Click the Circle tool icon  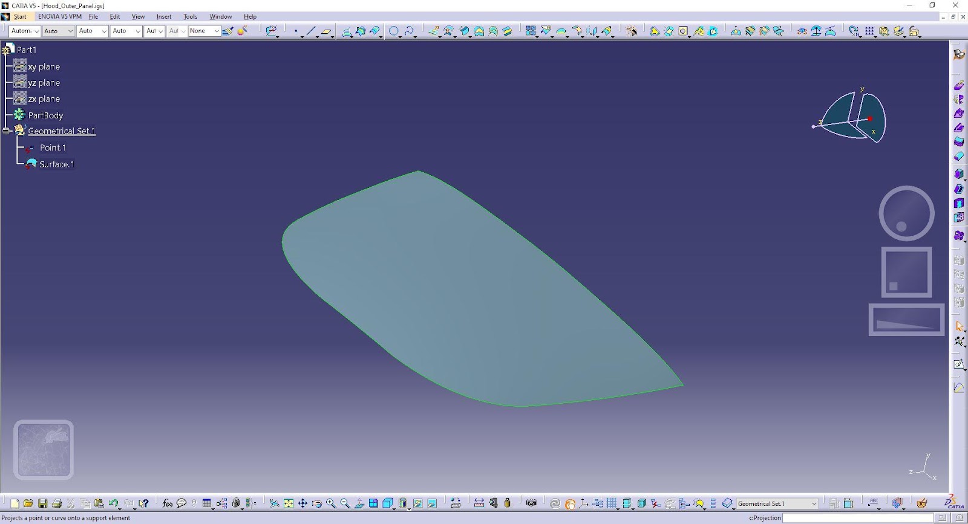[393, 31]
